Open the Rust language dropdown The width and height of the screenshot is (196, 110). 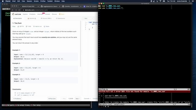click(x=88, y=18)
